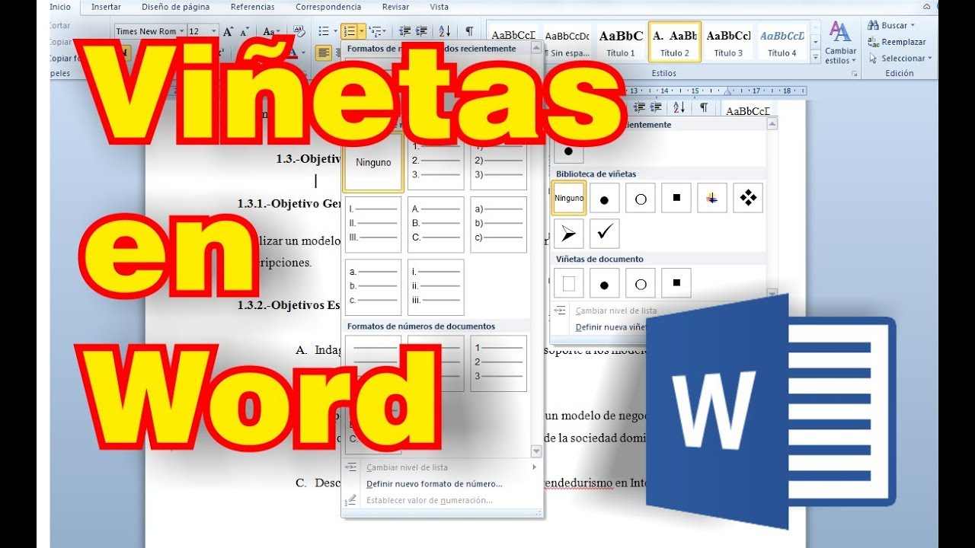Click Definir nueva viñeta in the bullet menu

click(611, 327)
